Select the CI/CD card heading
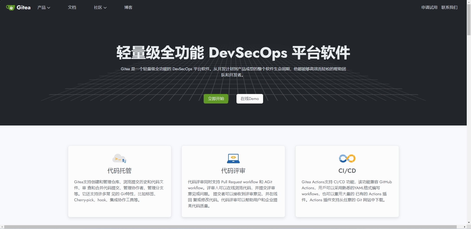471x229 pixels. (x=347, y=171)
